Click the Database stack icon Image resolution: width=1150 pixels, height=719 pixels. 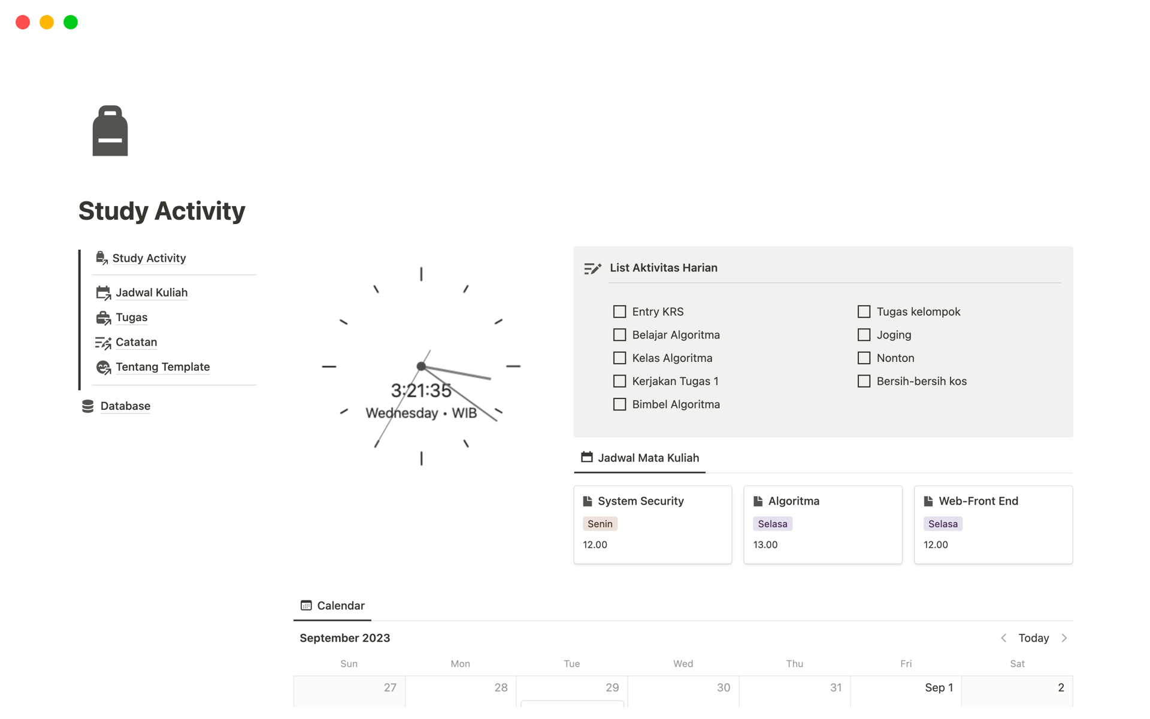(x=88, y=406)
